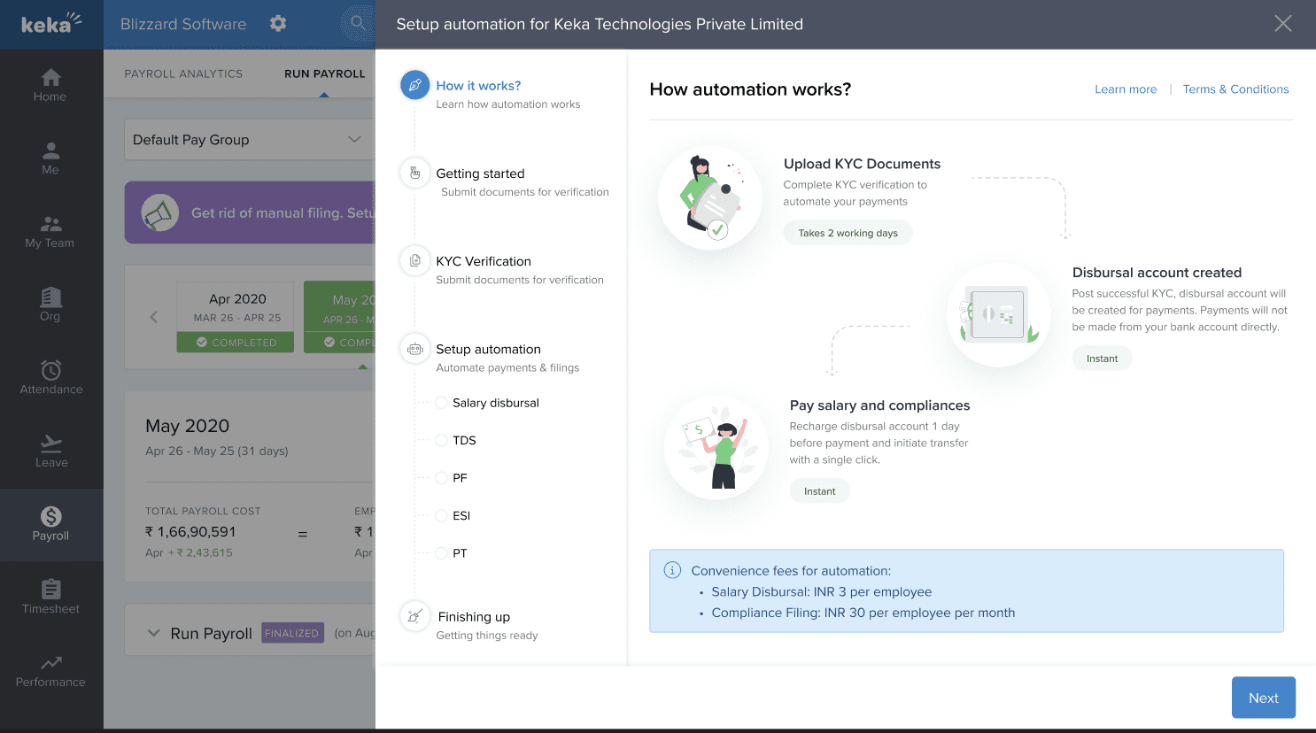Click the search magnifier icon
The image size is (1316, 733).
point(358,23)
